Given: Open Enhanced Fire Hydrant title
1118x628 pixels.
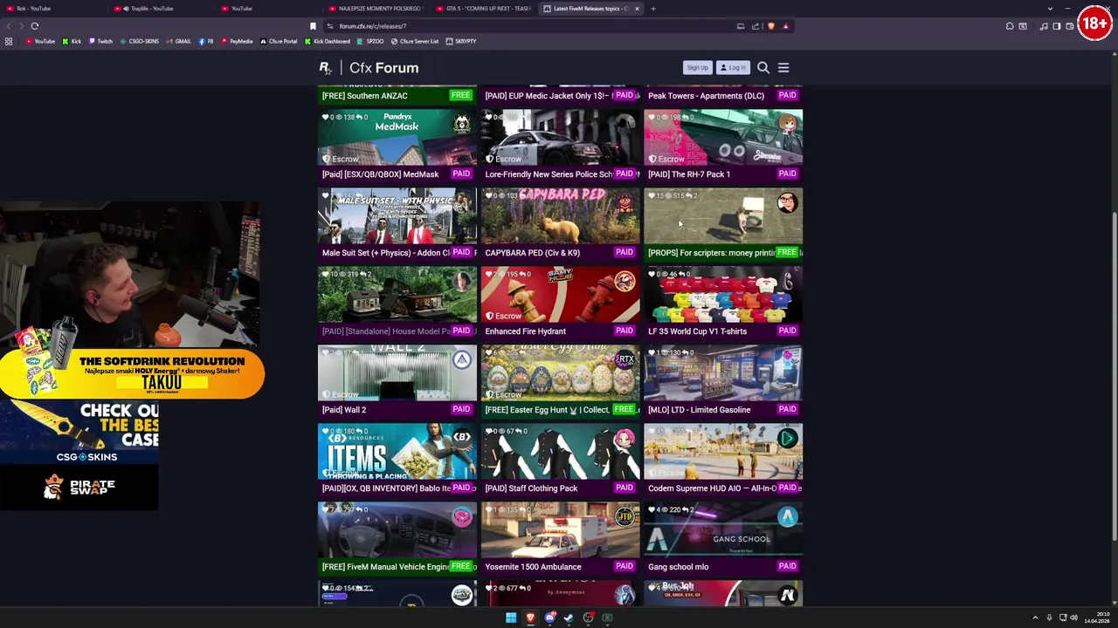Looking at the screenshot, I should click(x=525, y=331).
